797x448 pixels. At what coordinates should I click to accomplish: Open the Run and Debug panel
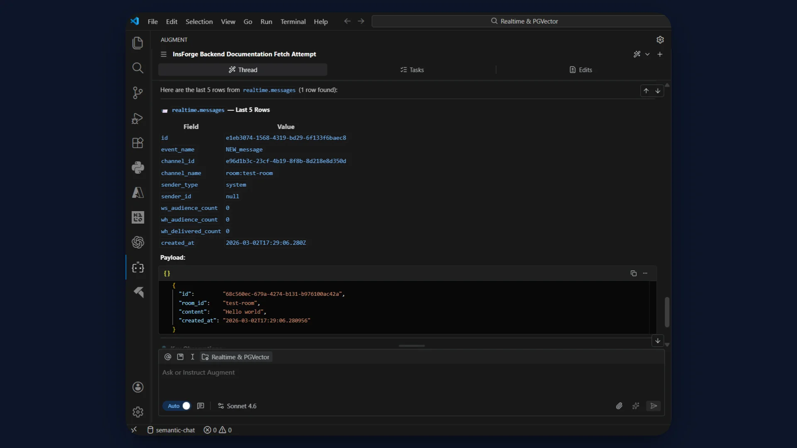coord(137,119)
